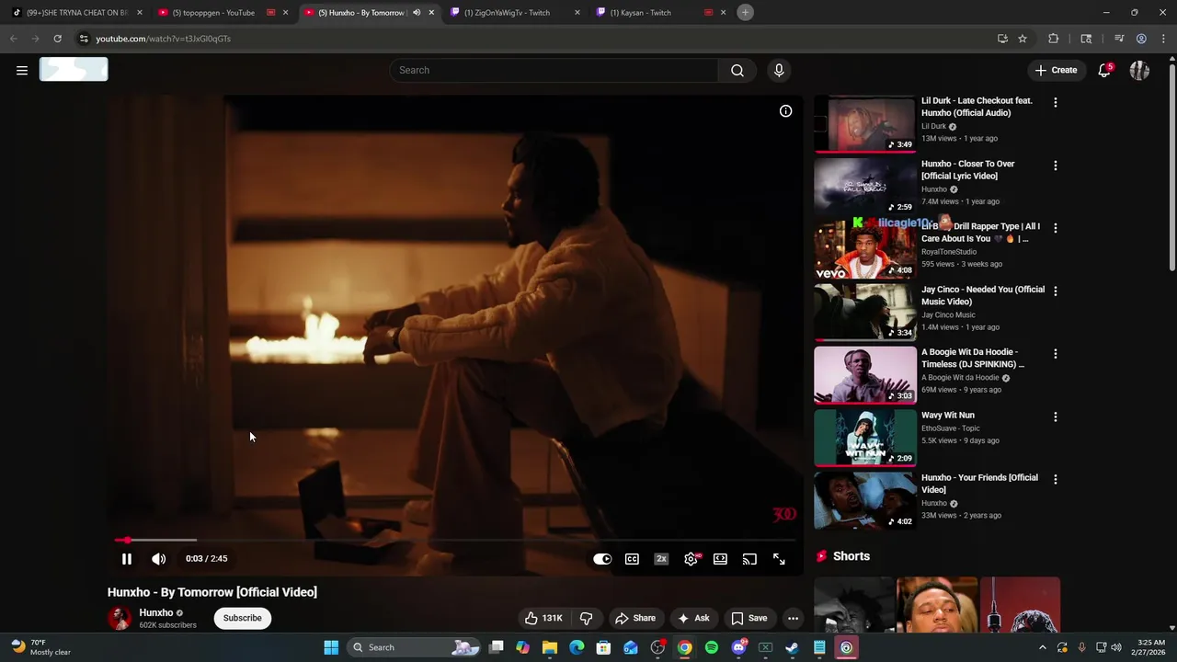Click the 2x playback speed button

point(661,559)
